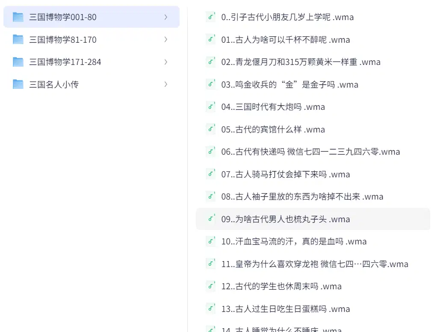Click audio icon of 12..古代的学生也休周末吗
The height and width of the screenshot is (332, 431).
coord(210,286)
